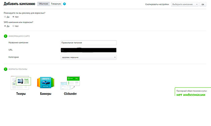The image size is (211, 126).
Task: Click the blacked-out URL input field
Action: click(x=88, y=50)
